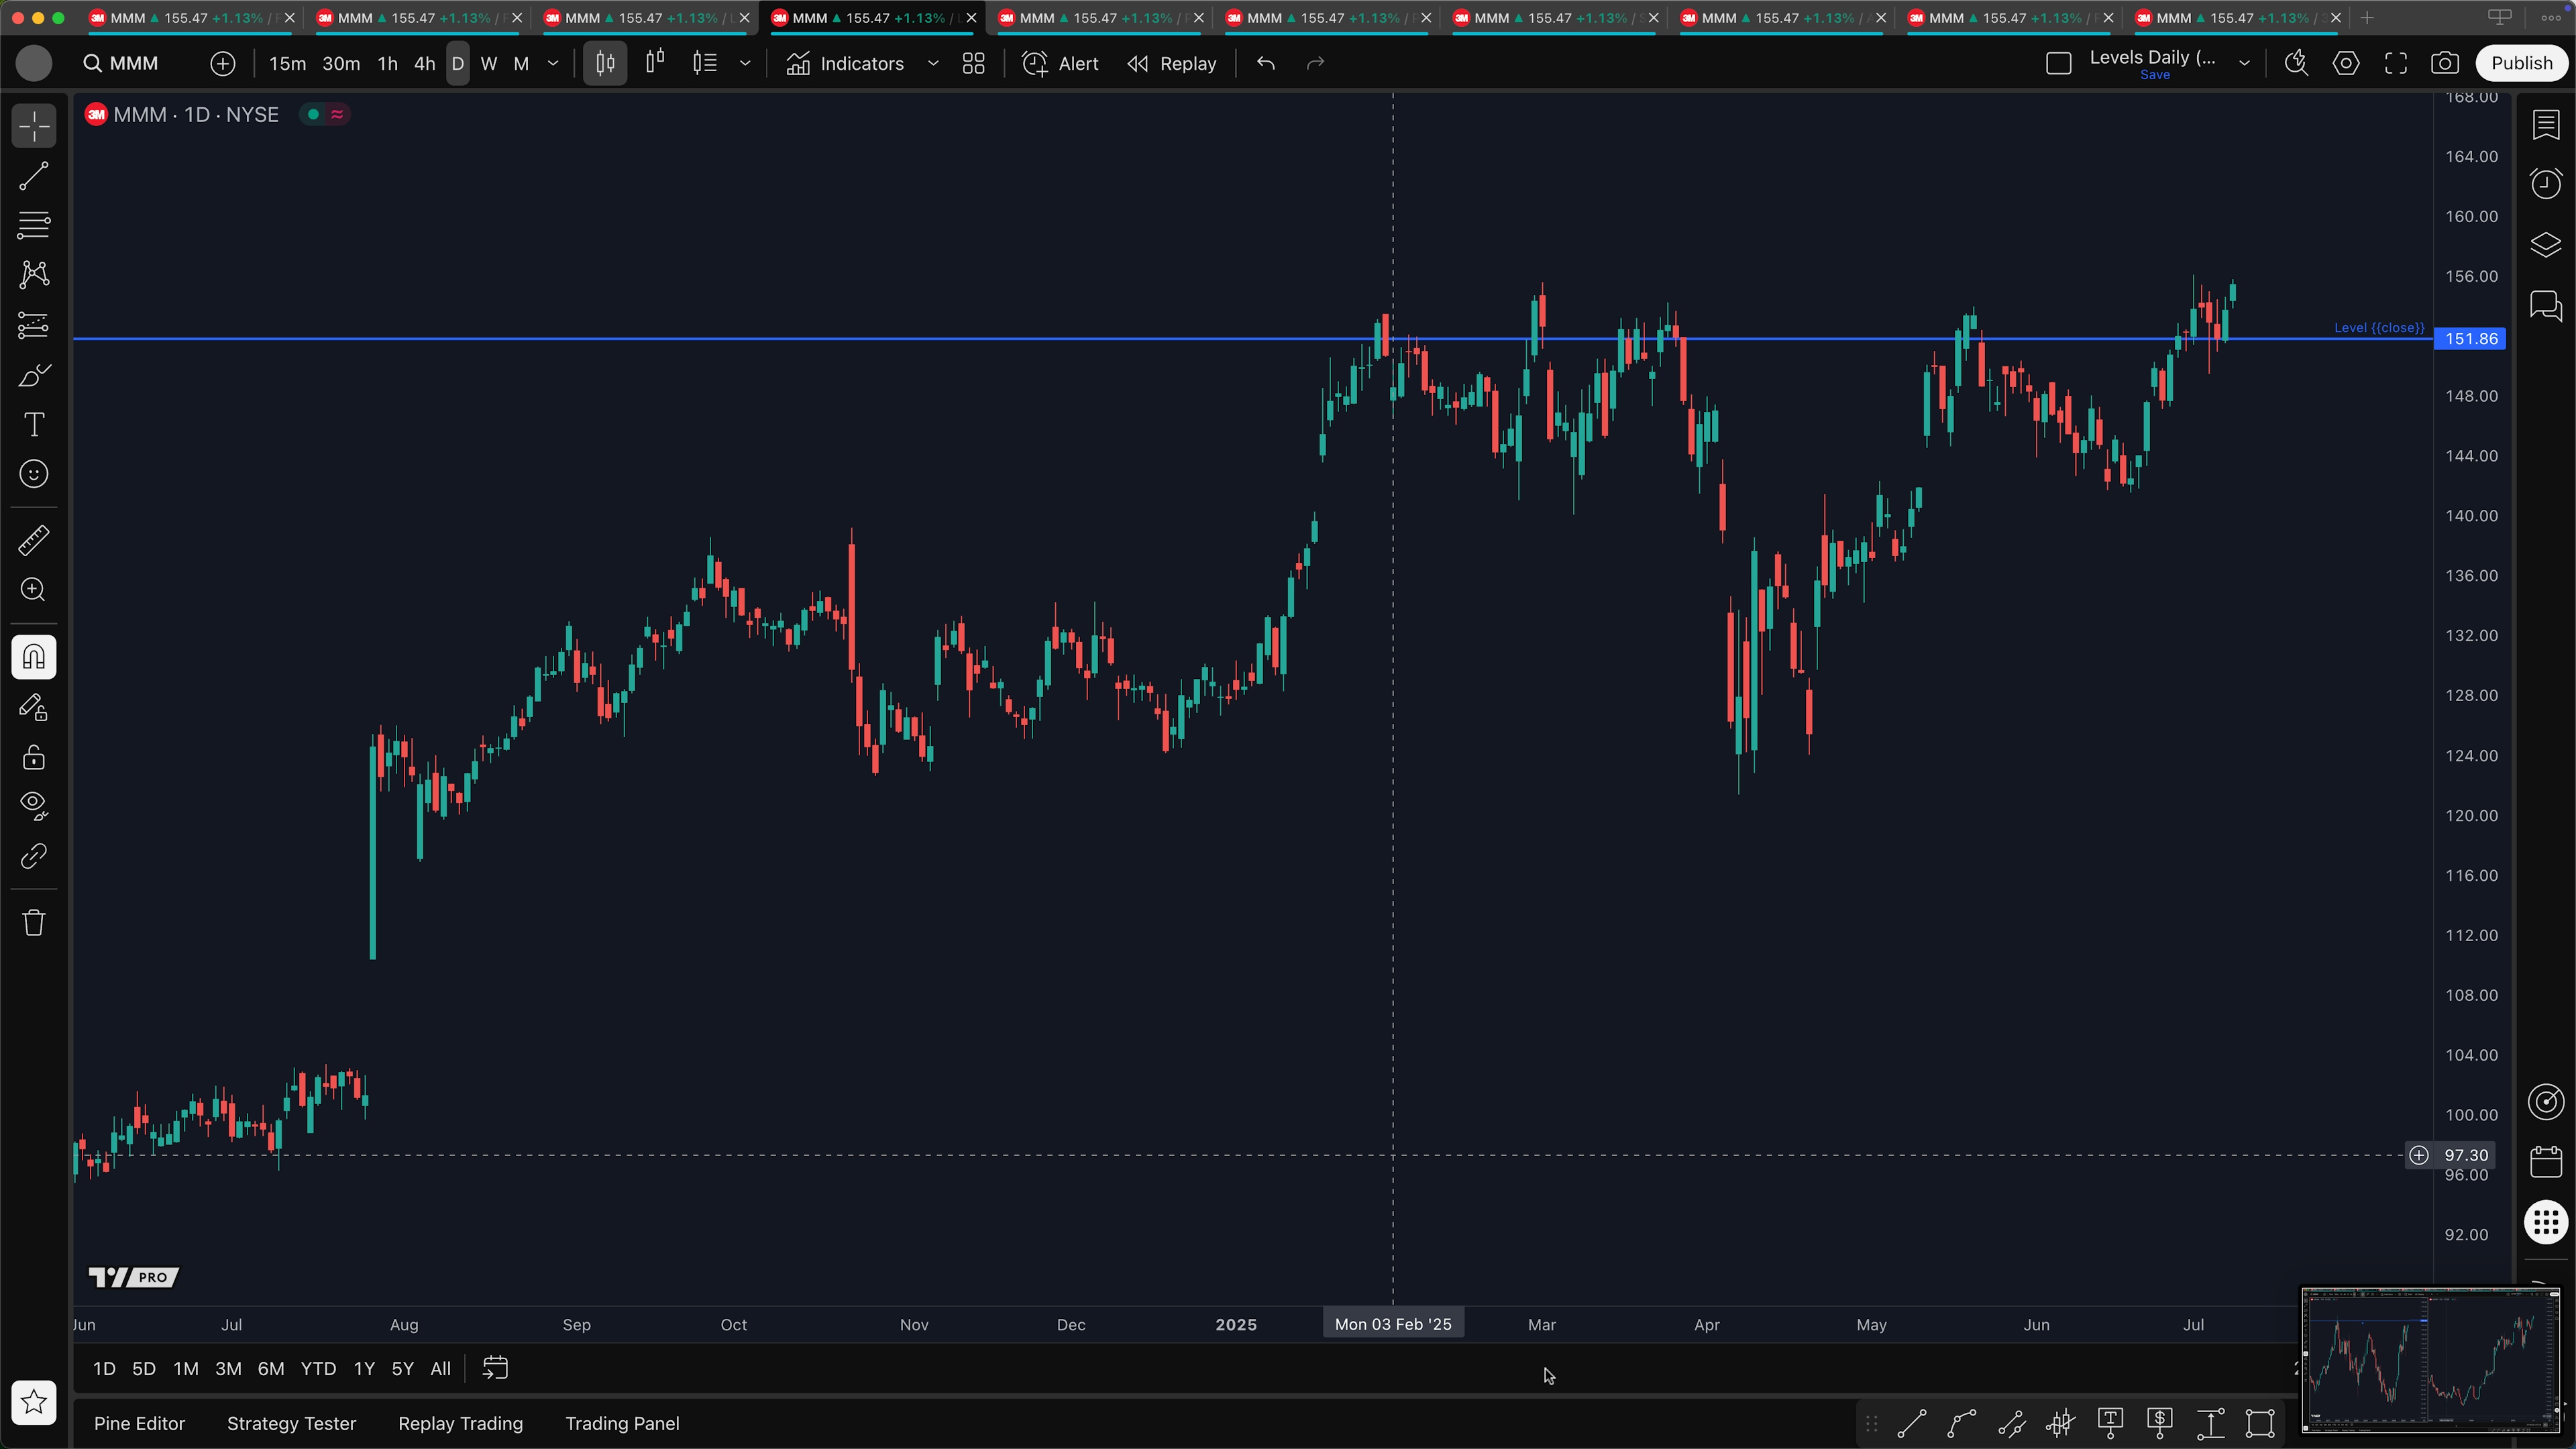Open chart settings hexagon icon
Viewport: 2576px width, 1449px height.
point(2346,63)
